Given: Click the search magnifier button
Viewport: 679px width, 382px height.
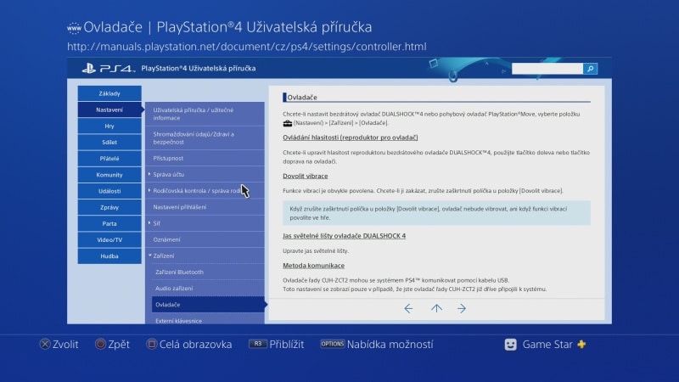Looking at the screenshot, I should (590, 69).
